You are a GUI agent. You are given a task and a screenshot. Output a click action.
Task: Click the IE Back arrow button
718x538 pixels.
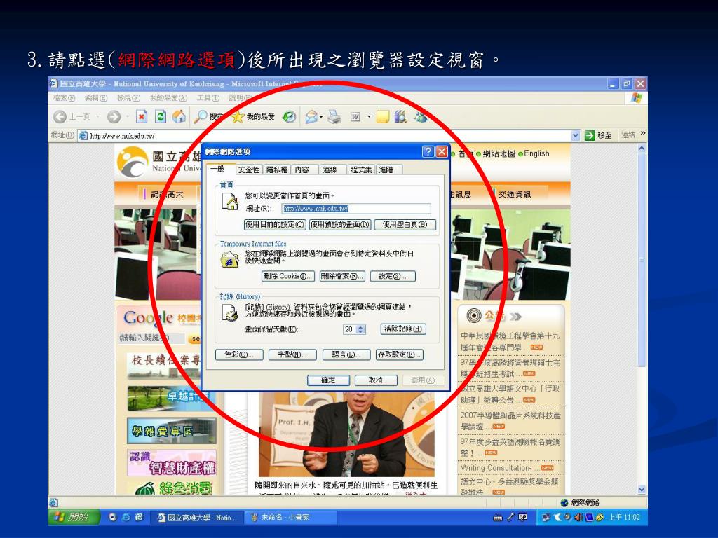pos(60,117)
